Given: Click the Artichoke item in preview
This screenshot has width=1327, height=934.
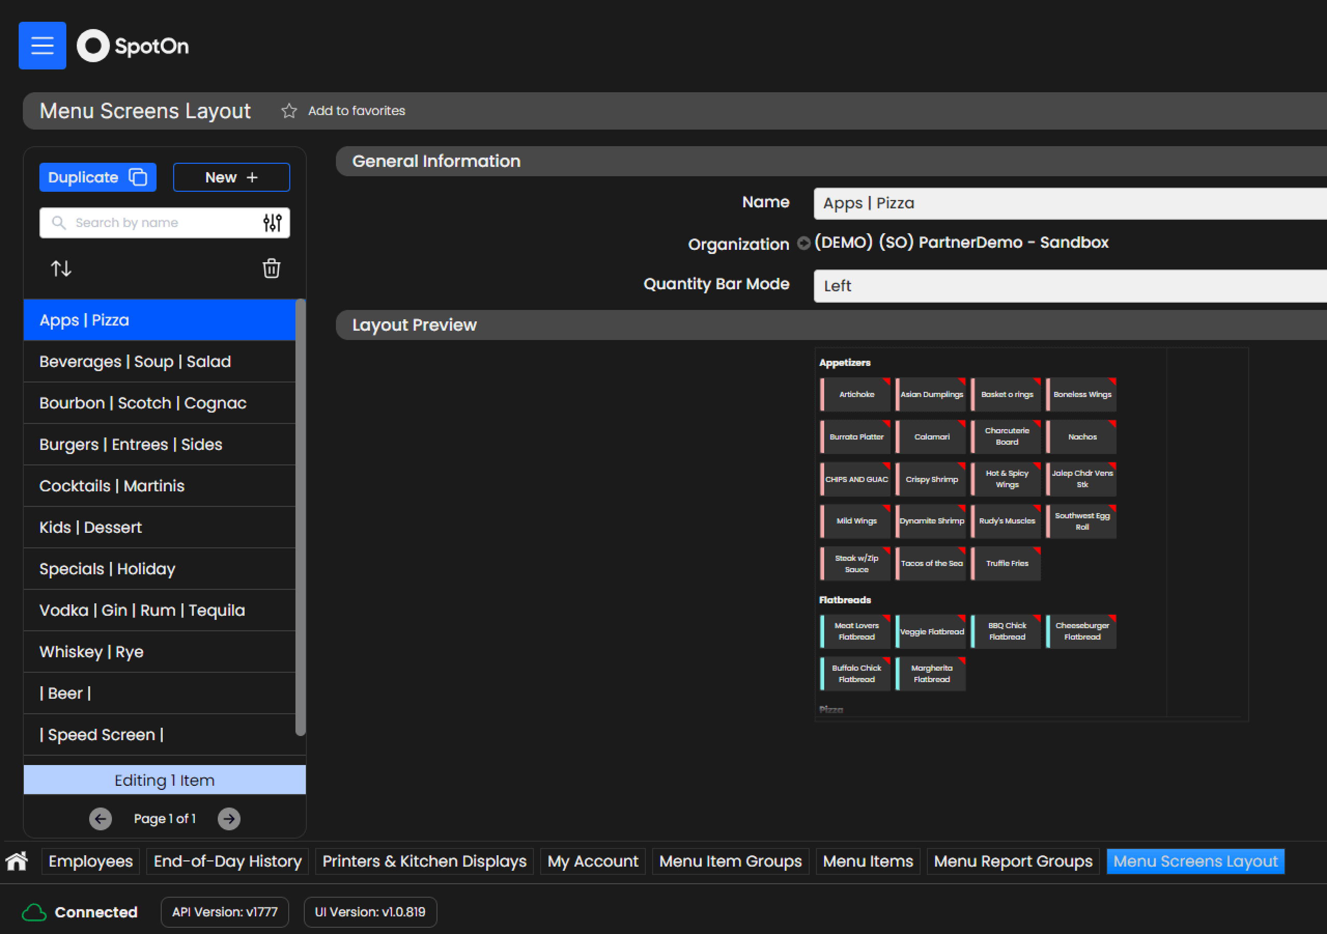Looking at the screenshot, I should (856, 394).
